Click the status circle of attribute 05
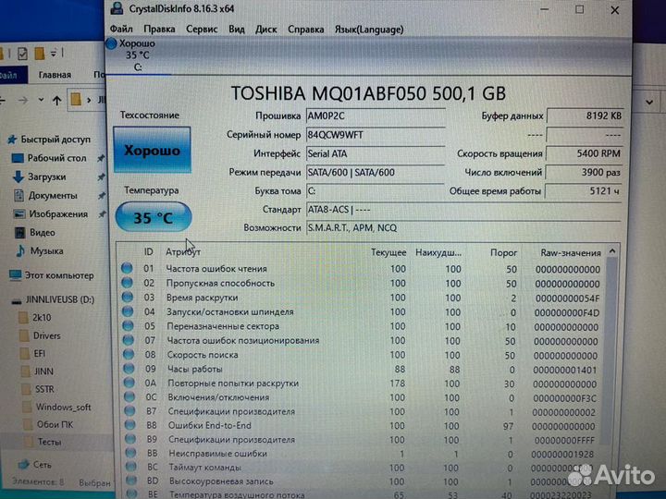This screenshot has height=499, width=666. click(129, 326)
